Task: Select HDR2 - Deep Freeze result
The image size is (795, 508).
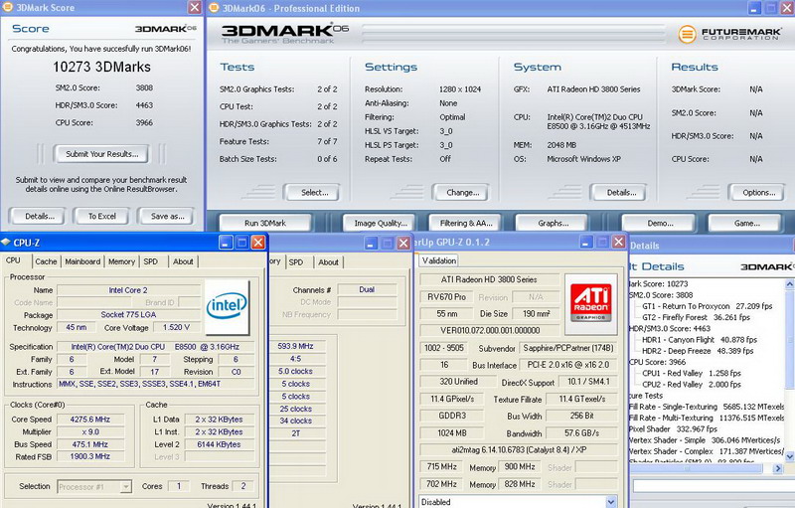Action: pyautogui.click(x=698, y=351)
